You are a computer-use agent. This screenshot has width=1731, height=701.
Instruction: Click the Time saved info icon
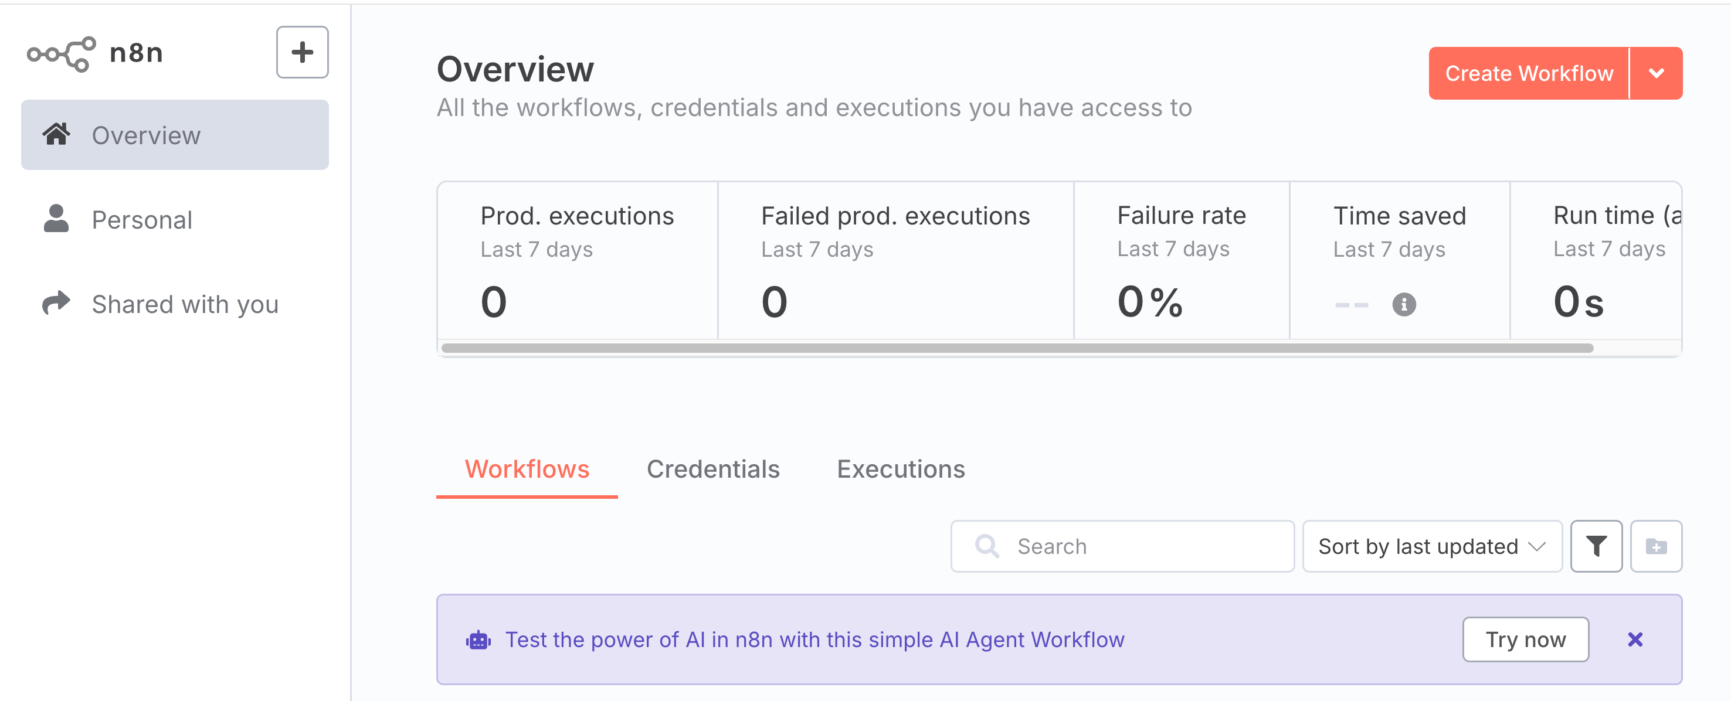point(1404,305)
